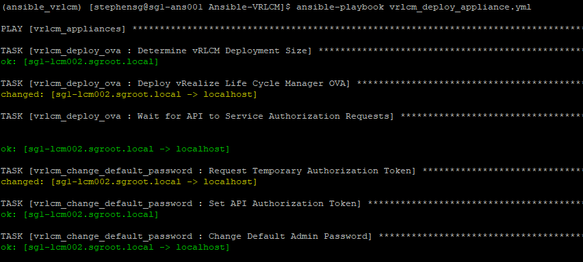Click the final ok: localhost result line
The width and height of the screenshot is (583, 262).
tap(115, 247)
